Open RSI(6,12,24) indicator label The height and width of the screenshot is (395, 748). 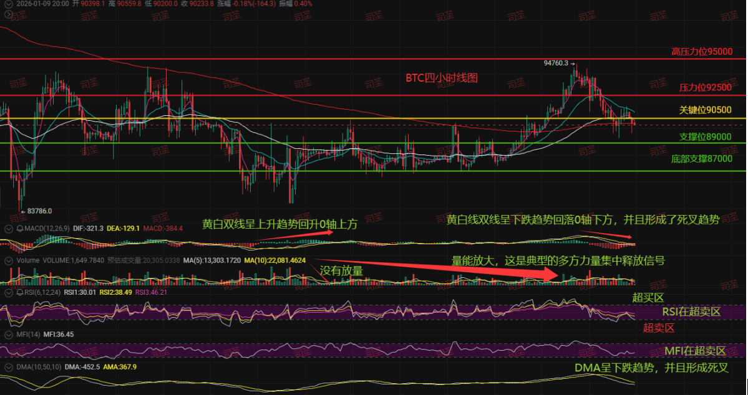point(42,293)
